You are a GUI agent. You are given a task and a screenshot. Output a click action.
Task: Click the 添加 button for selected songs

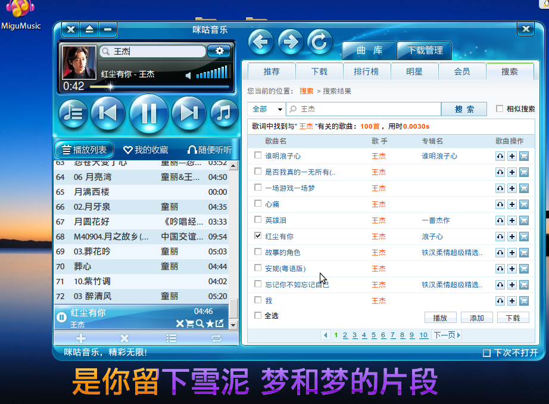(476, 318)
